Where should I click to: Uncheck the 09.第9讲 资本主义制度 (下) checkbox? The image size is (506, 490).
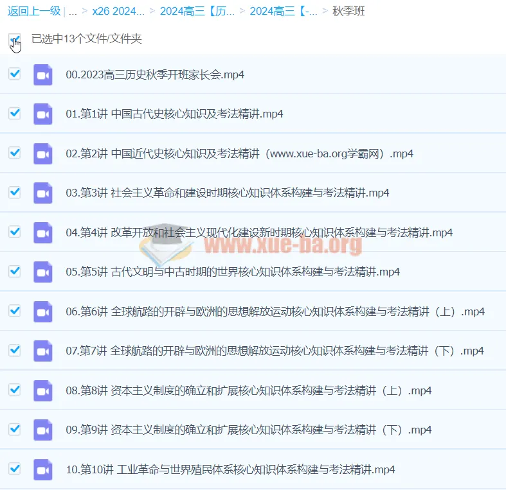tap(14, 429)
